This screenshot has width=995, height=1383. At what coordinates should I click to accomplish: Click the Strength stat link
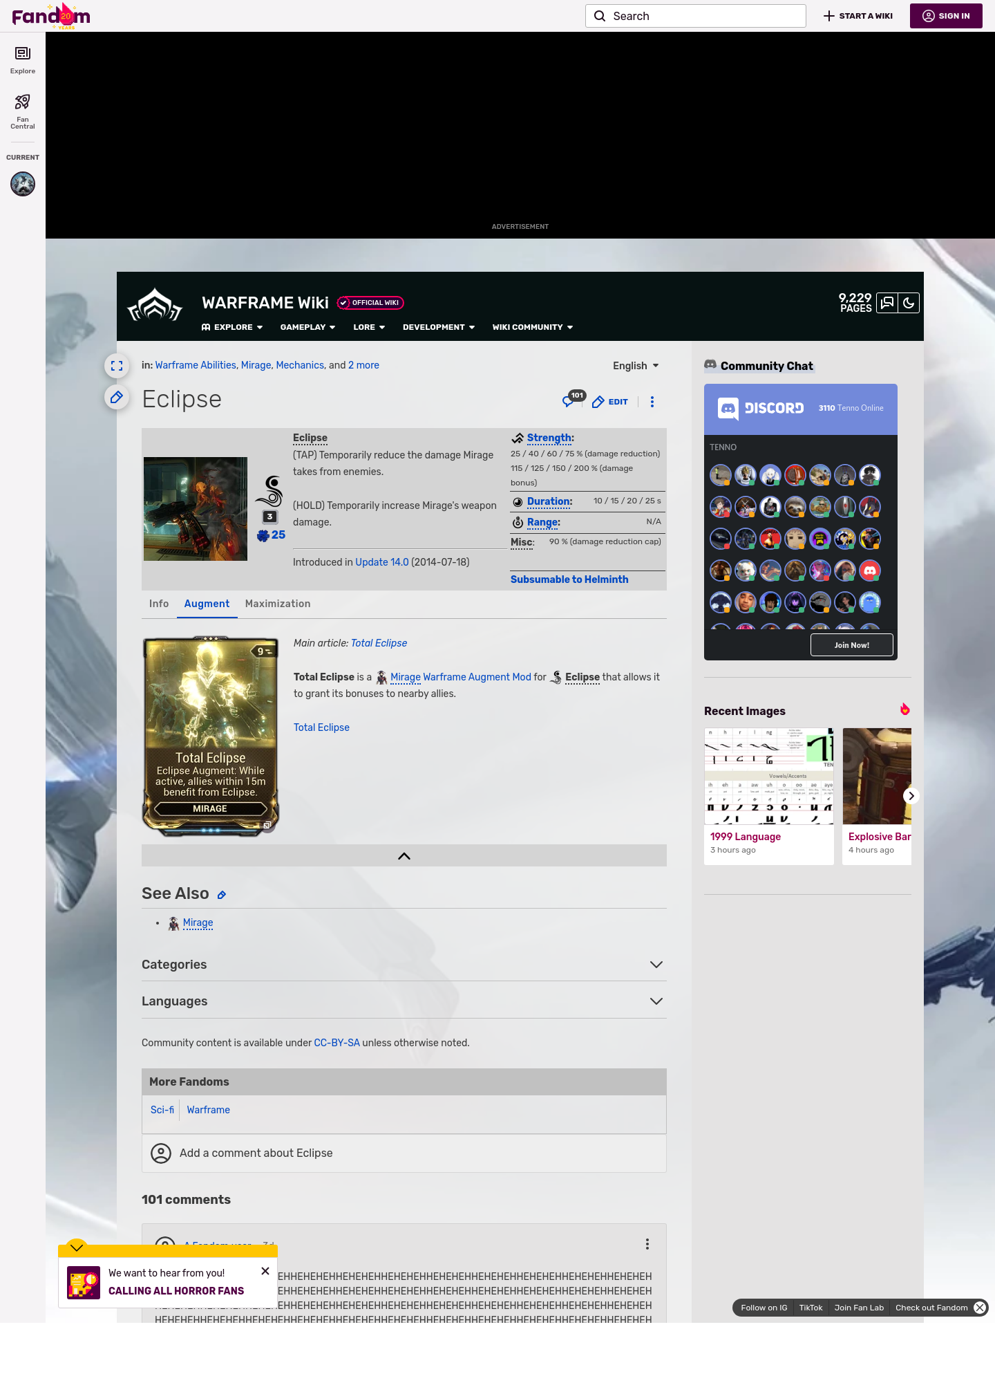point(550,438)
